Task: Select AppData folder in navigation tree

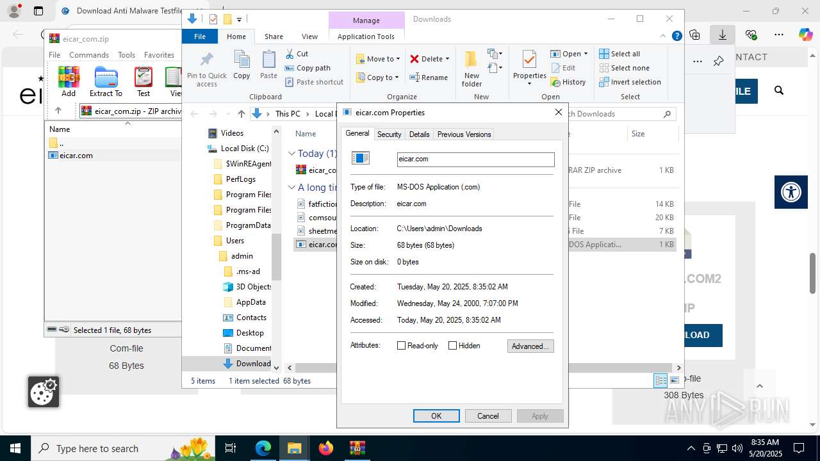Action: (x=250, y=302)
